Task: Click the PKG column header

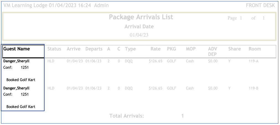Action: pos(172,49)
